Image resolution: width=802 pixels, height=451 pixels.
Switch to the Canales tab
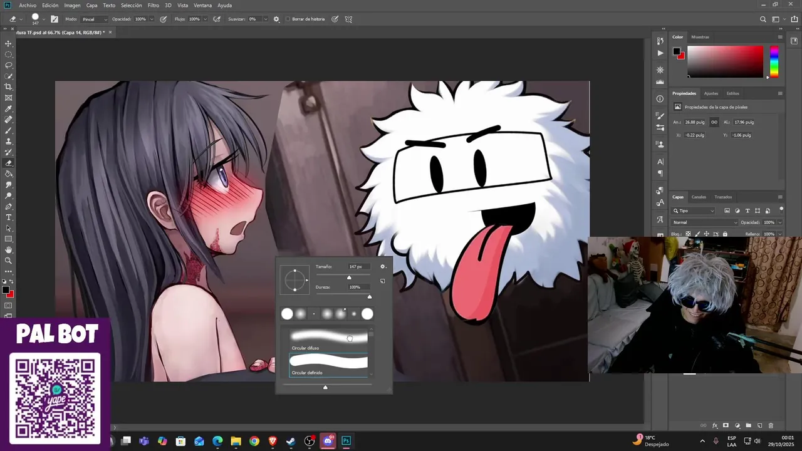(699, 197)
